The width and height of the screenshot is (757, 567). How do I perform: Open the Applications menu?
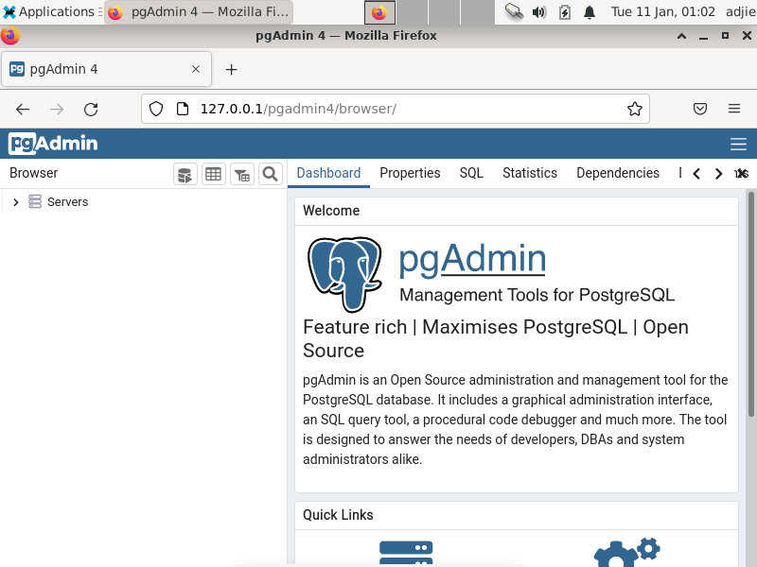pos(51,11)
